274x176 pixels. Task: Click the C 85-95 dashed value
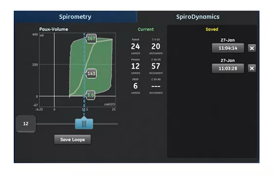pyautogui.click(x=156, y=86)
